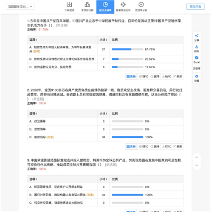Open the answer source analysis (答案来源分析) tab

pos(123,7)
